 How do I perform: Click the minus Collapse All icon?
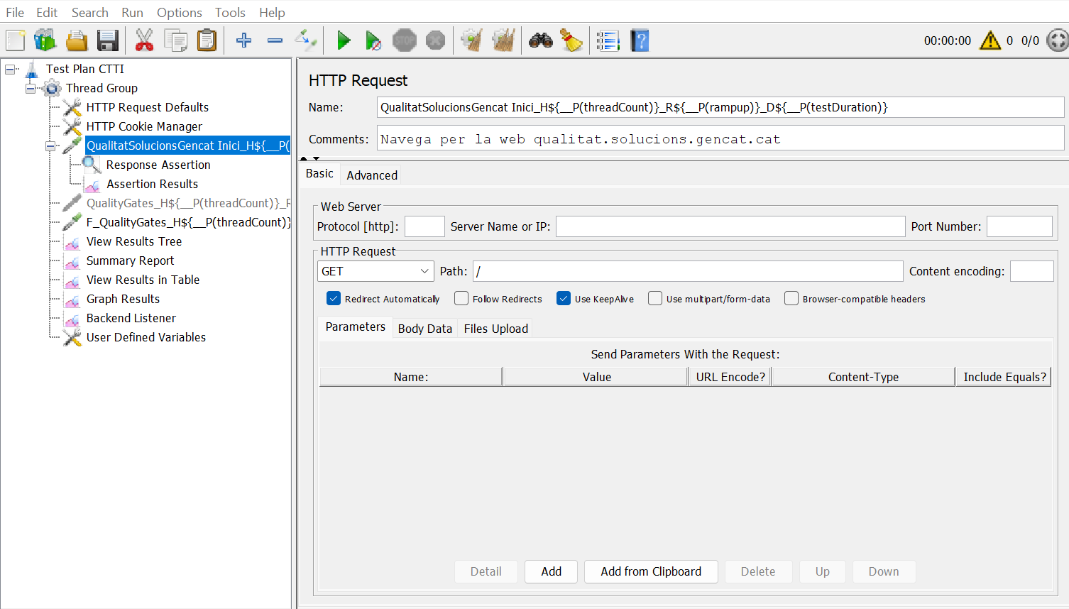(275, 40)
